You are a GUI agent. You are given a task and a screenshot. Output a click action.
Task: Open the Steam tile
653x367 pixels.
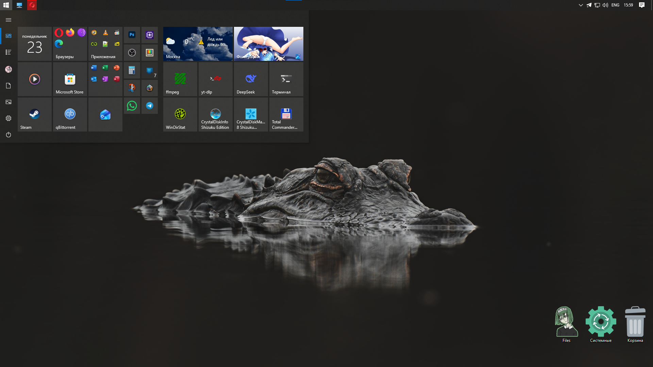pos(34,115)
